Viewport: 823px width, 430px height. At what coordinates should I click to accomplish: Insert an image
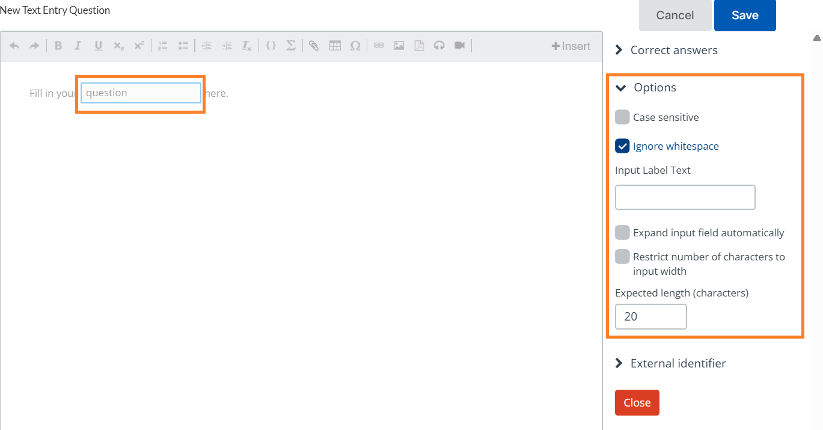(x=399, y=46)
